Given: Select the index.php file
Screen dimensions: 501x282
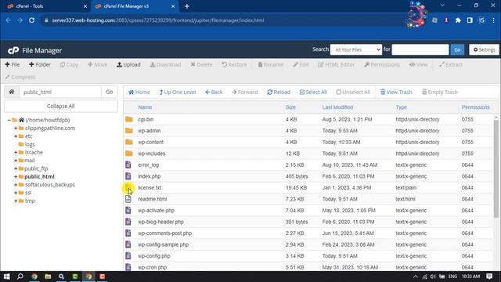Looking at the screenshot, I should pos(150,176).
